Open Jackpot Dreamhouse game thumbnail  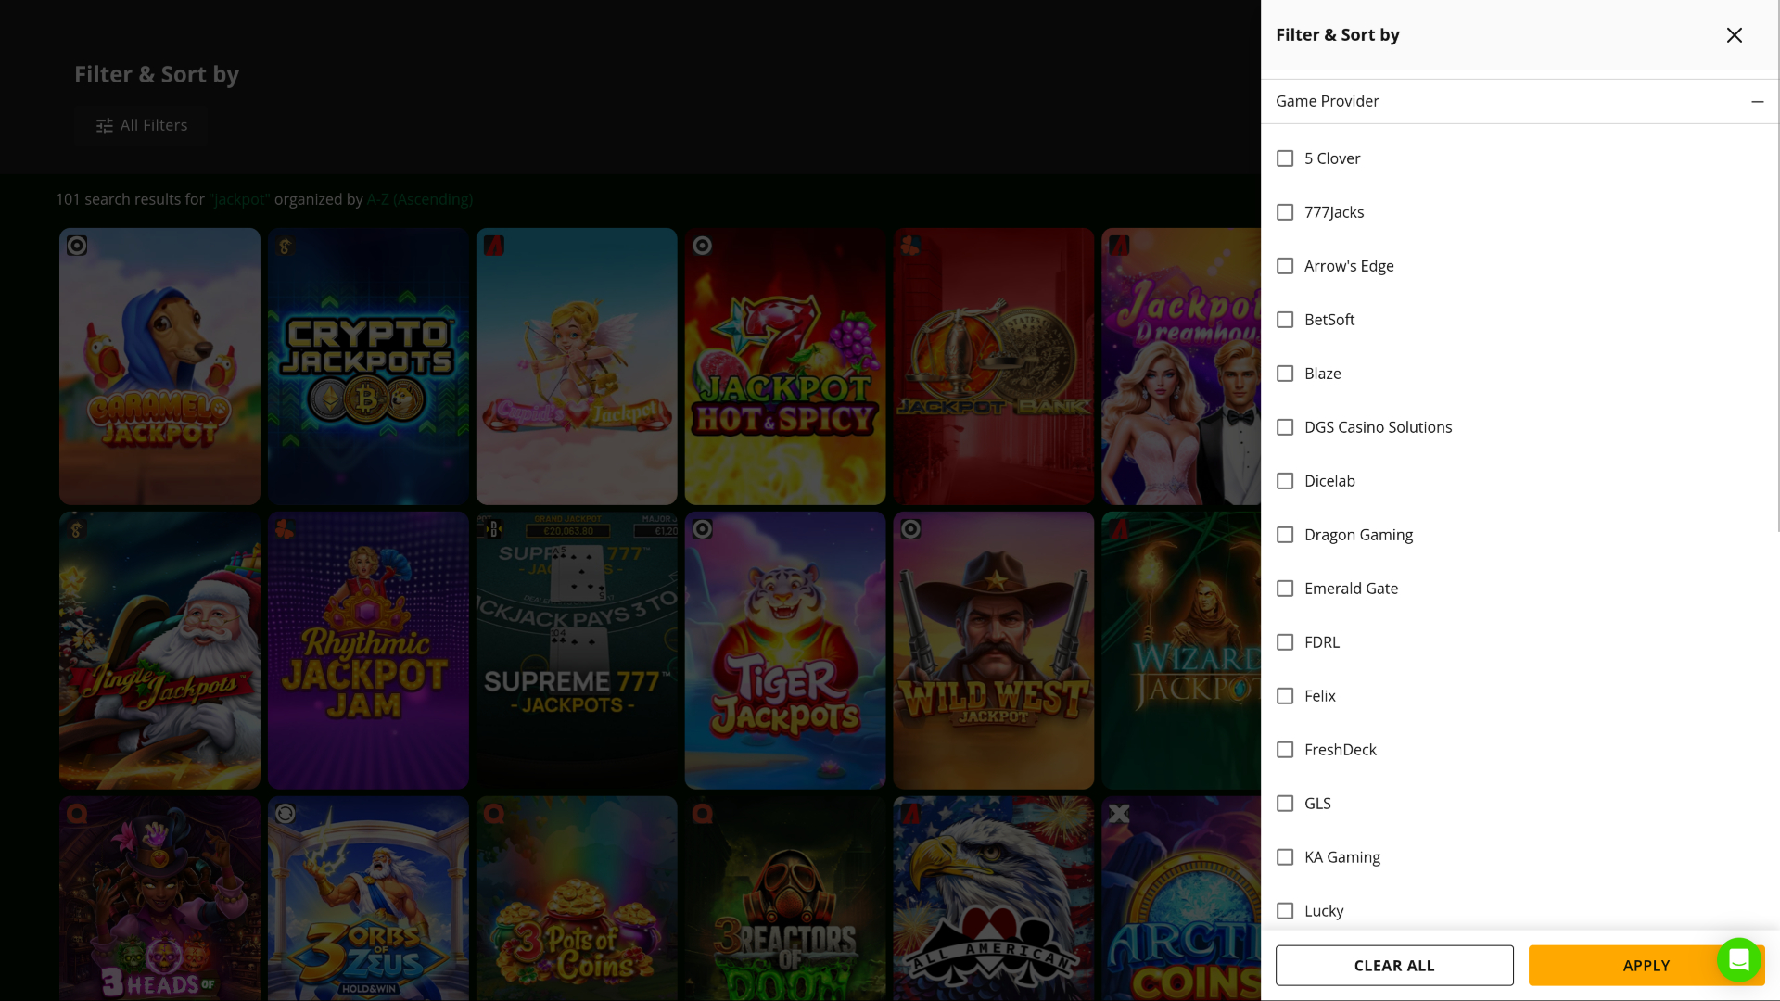(x=1181, y=366)
